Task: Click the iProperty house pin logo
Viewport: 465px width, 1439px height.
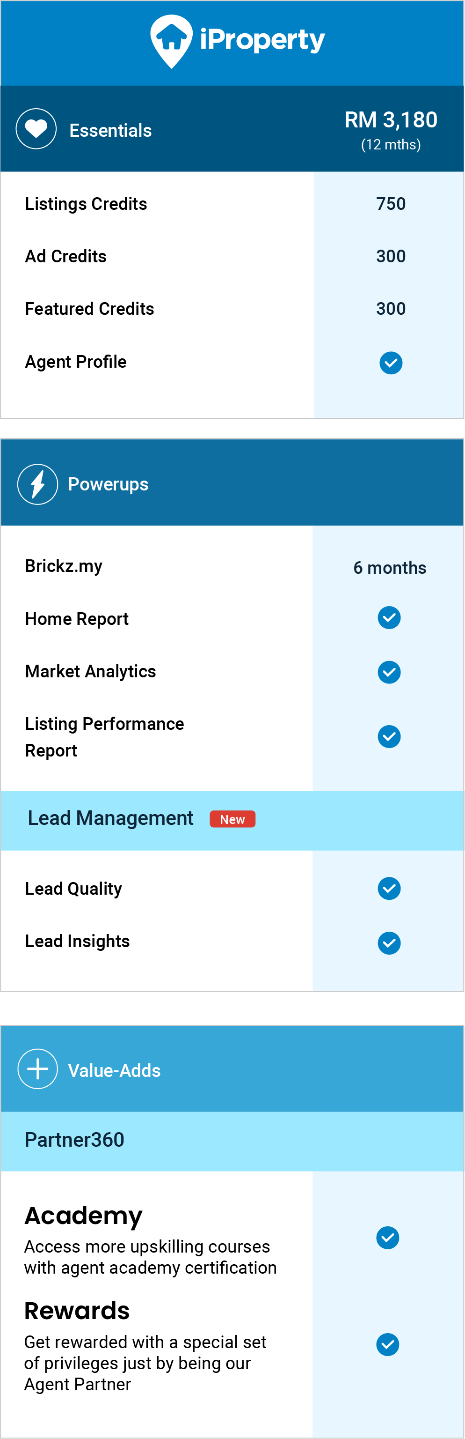Action: (171, 41)
